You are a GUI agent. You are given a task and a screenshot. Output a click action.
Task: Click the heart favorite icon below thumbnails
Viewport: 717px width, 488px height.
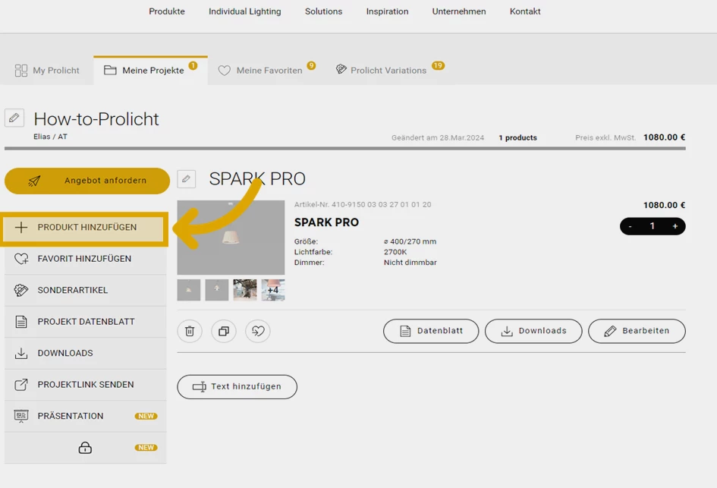(258, 331)
